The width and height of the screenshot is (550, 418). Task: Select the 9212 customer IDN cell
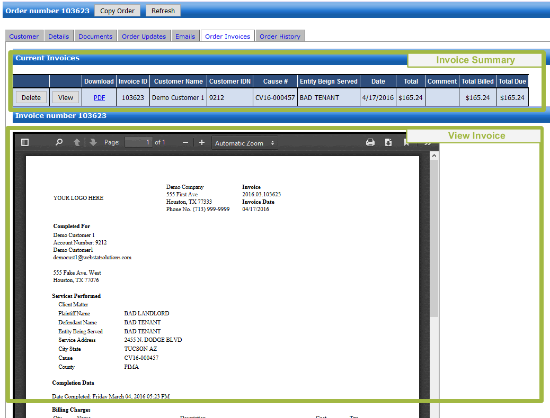(230, 97)
